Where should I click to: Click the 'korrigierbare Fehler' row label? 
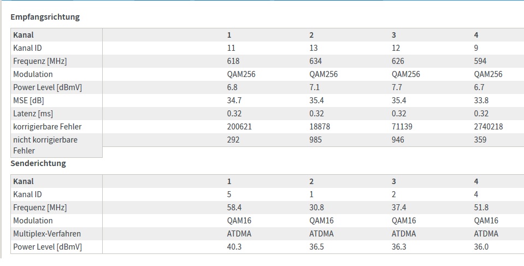[x=47, y=127]
